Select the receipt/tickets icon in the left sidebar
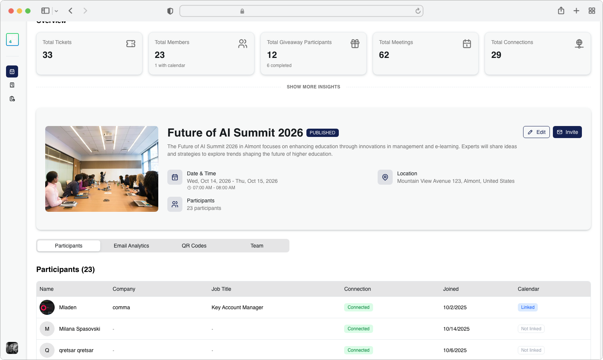This screenshot has width=603, height=360. pyautogui.click(x=12, y=85)
